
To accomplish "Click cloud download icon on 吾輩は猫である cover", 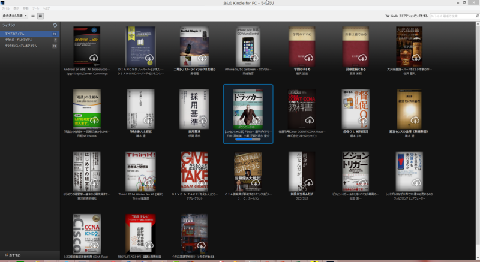I will pyautogui.click(x=362, y=58).
